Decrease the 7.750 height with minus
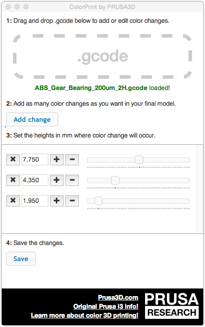This screenshot has height=327, width=205. point(72,159)
